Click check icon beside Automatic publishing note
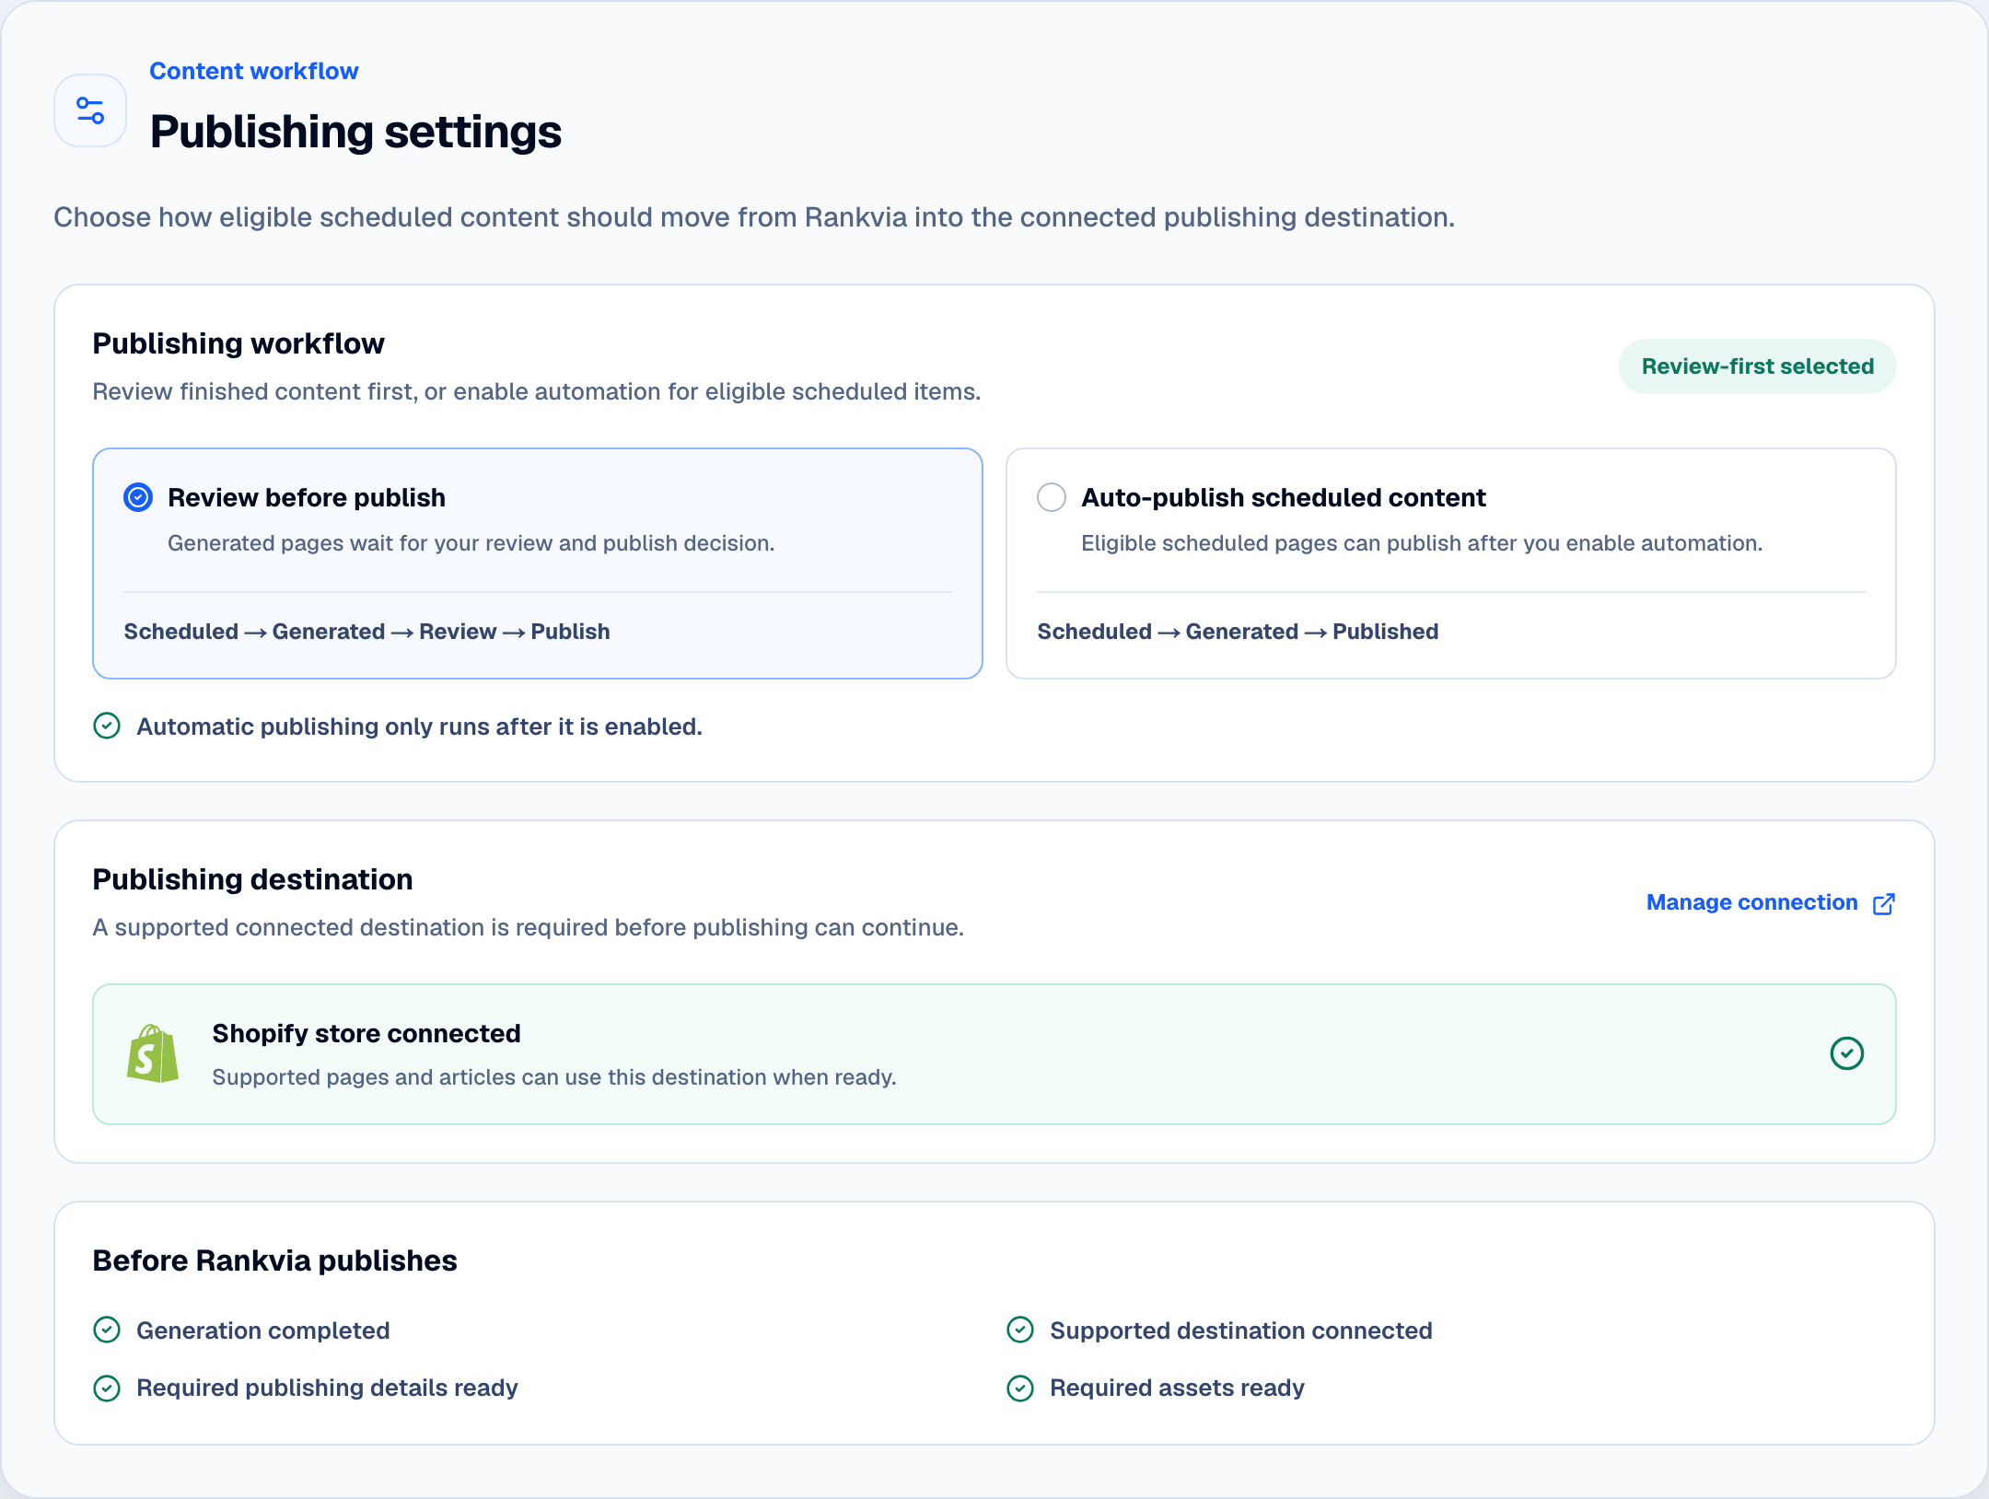The height and width of the screenshot is (1499, 1989). click(x=107, y=726)
